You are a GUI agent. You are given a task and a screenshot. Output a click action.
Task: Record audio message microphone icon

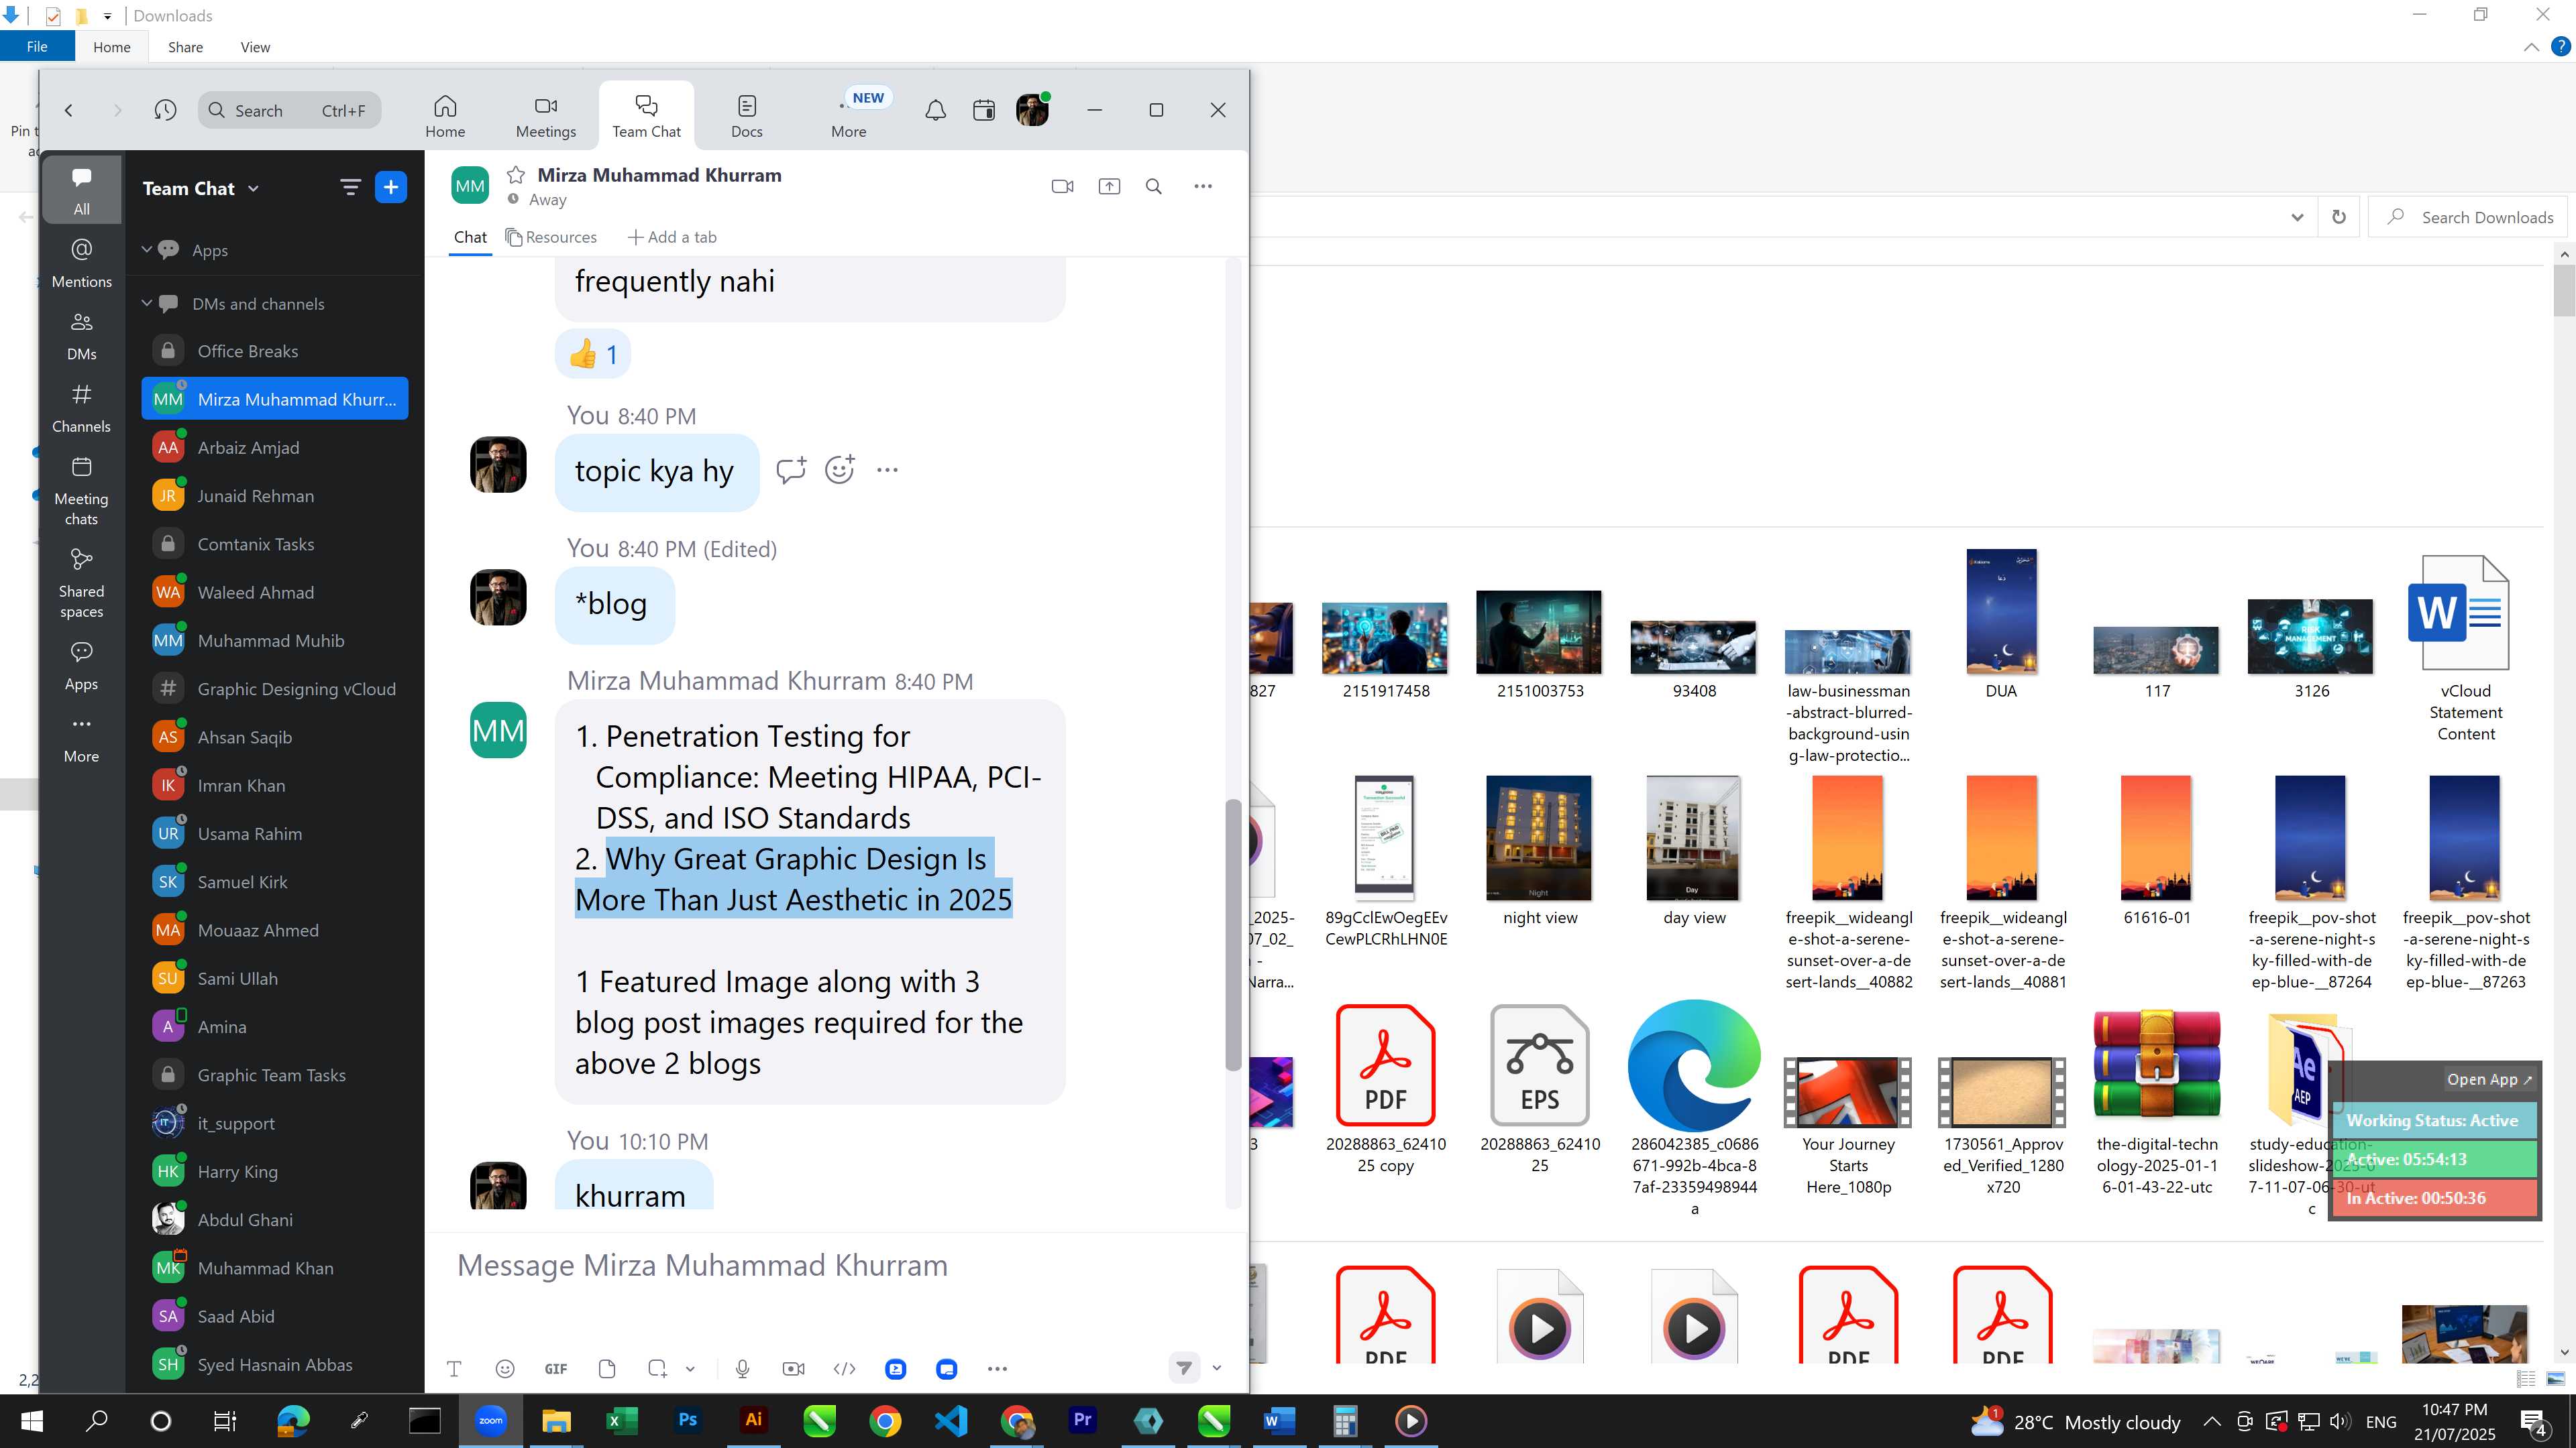[742, 1369]
